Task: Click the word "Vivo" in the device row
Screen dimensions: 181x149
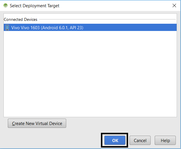Action: coord(16,28)
